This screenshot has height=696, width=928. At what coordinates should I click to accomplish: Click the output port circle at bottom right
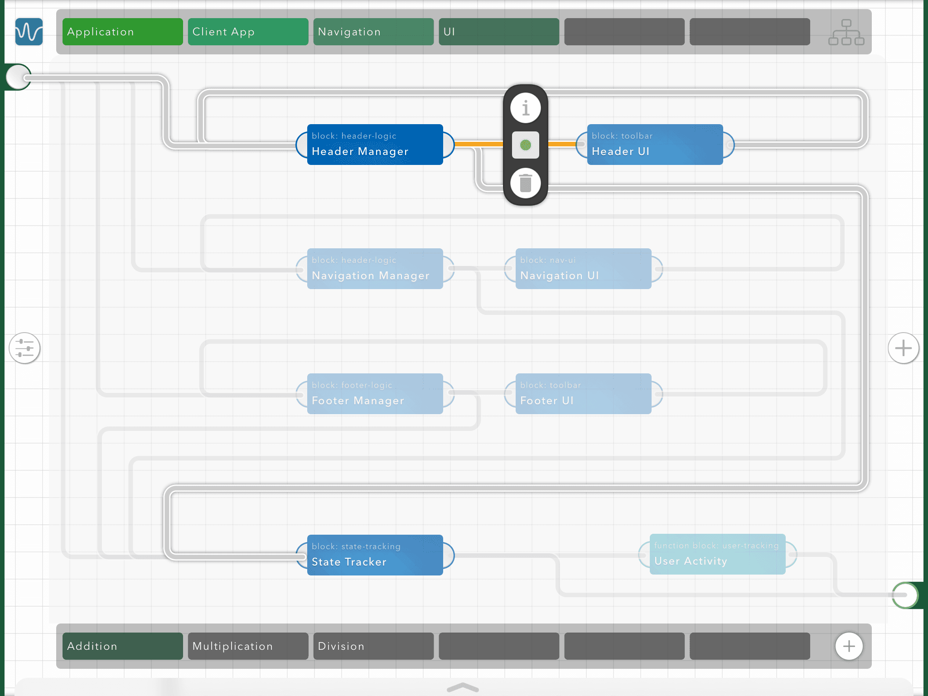coord(905,595)
